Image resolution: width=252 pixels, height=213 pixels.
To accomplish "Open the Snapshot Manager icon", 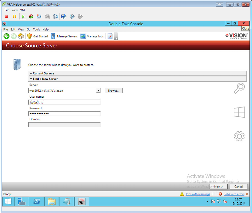I will (x=55, y=16).
